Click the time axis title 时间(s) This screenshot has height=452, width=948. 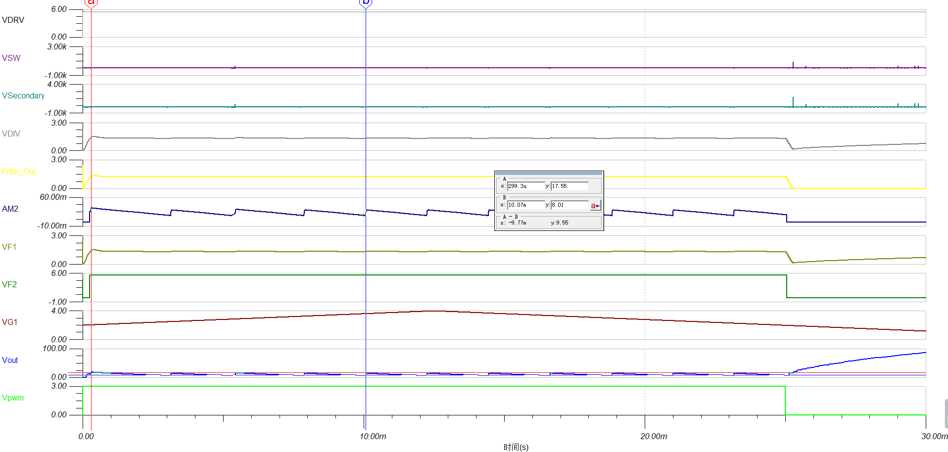[x=516, y=447]
